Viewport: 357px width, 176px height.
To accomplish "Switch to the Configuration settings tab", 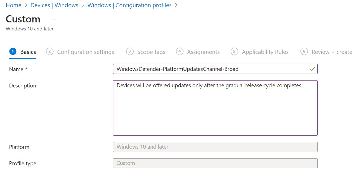I will (x=85, y=52).
